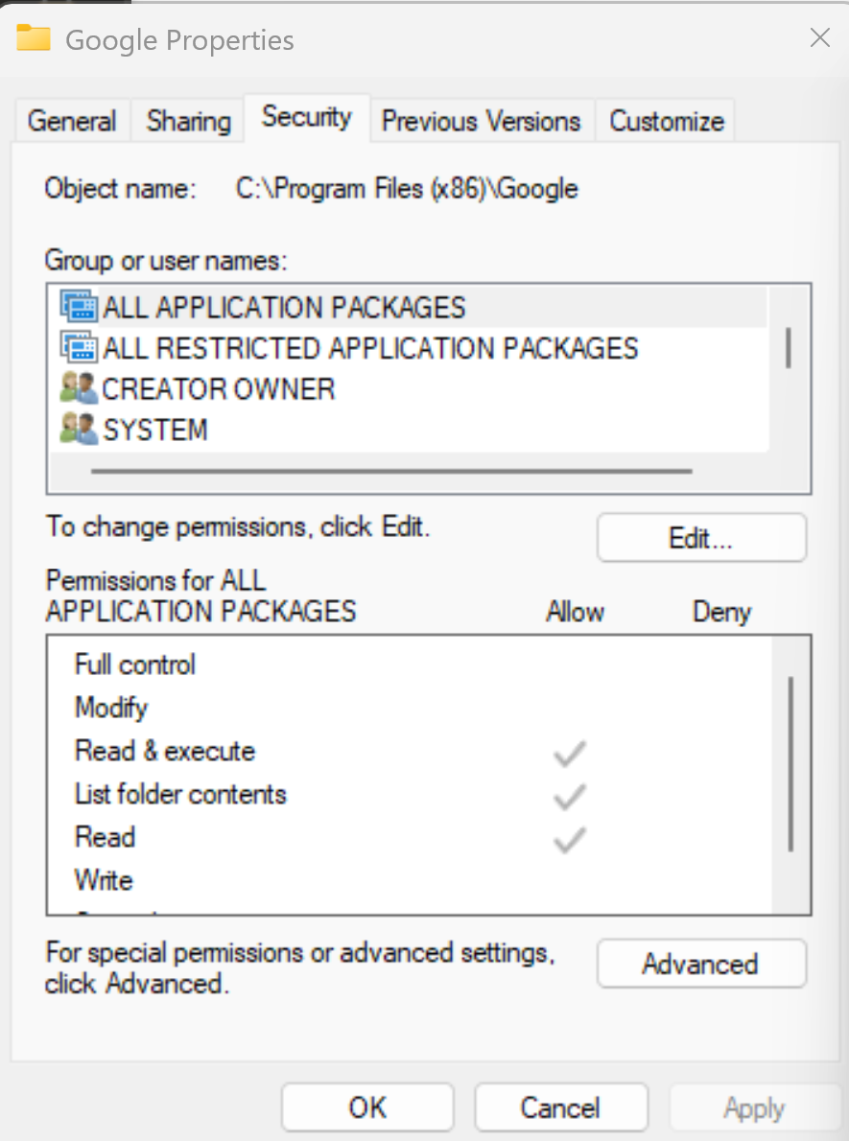849x1141 pixels.
Task: Open Advanced security settings
Action: (701, 964)
